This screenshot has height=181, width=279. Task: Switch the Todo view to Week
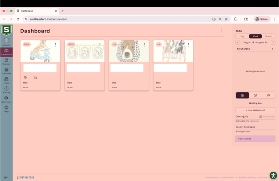[255, 36]
